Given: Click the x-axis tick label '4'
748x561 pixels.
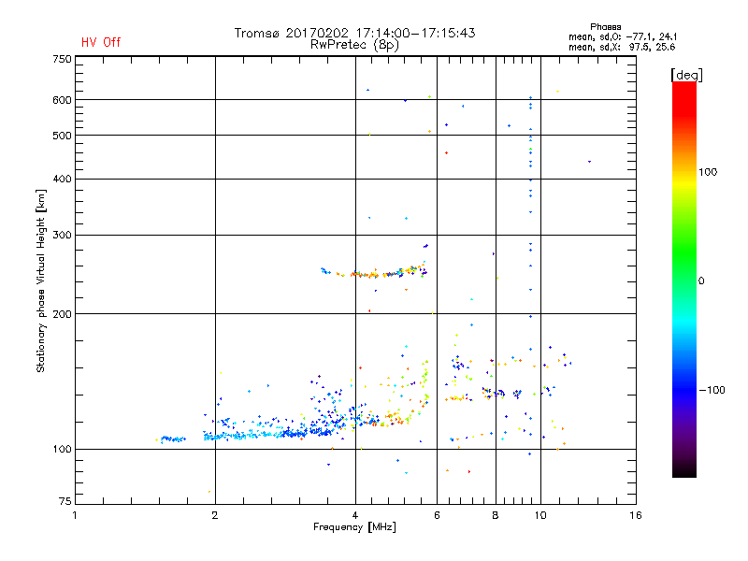Looking at the screenshot, I should 355,515.
